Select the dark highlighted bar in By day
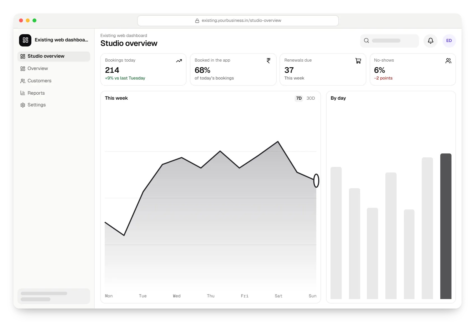 [446, 226]
